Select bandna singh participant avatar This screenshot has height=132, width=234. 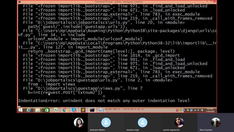143,122
